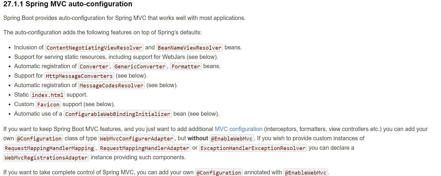Click the @EnableWebMvc term in last paragraph

306,173
